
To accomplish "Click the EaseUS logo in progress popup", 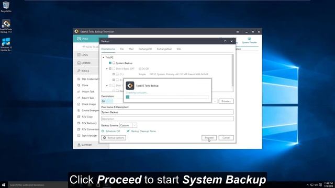I will 130,86.
